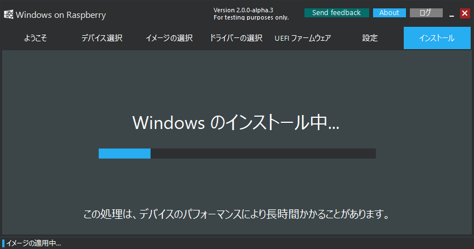Close the Windows on Raspberry window
Viewport: 474px width, 249px height.
[465, 13]
